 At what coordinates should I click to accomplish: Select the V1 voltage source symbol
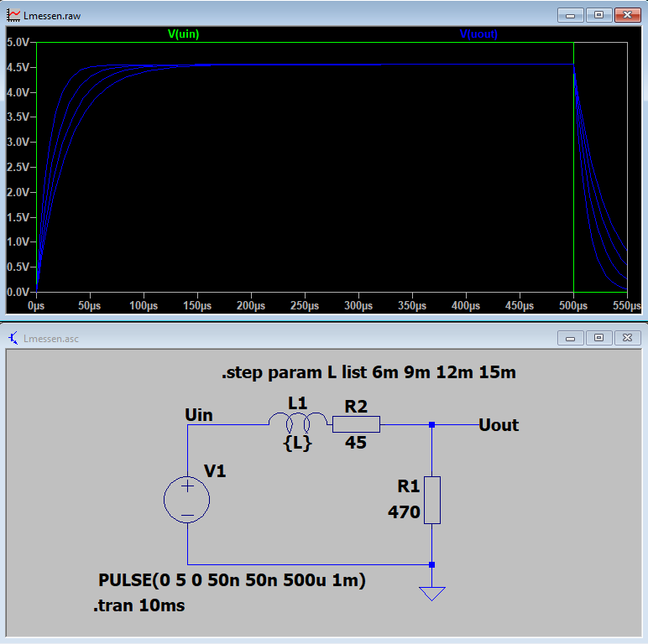pos(187,500)
